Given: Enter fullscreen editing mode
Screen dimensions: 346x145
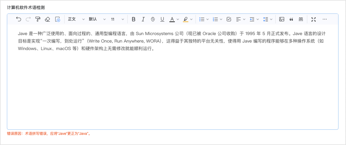Looking at the screenshot, I should [314, 19].
